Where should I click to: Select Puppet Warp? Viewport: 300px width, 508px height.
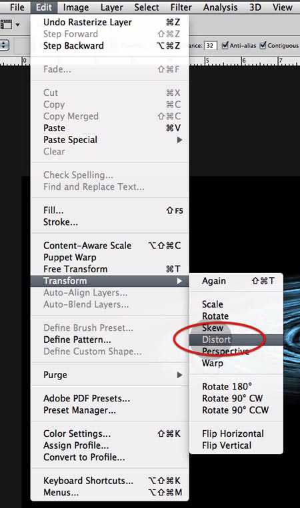[109, 257]
